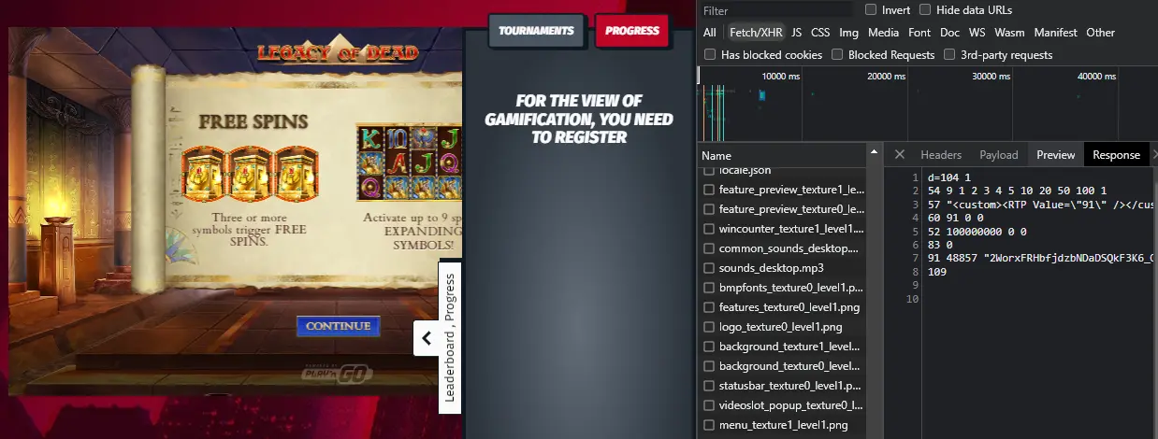Select the background_texture0_level... request

[782, 366]
